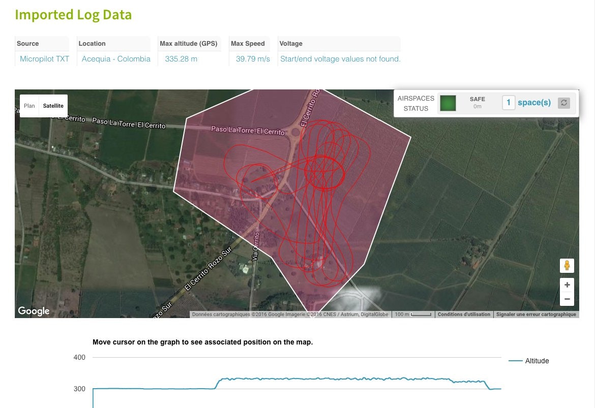Click the SAFE 0m status label
The width and height of the screenshot is (595, 408).
tap(478, 102)
